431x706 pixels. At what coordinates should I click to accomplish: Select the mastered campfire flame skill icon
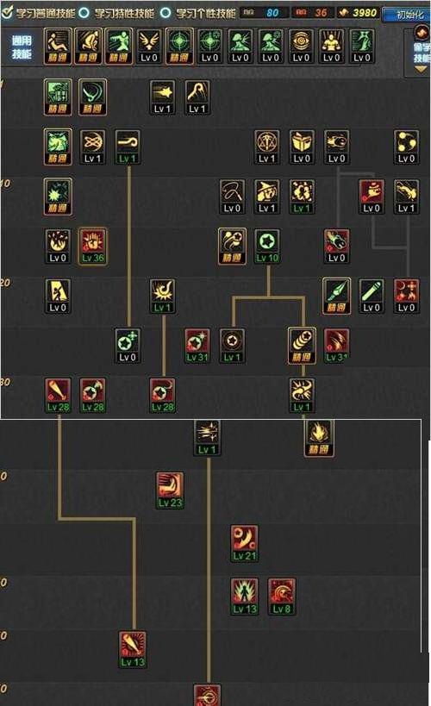(x=319, y=438)
